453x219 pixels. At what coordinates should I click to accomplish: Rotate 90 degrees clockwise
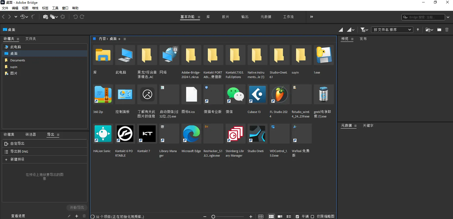[x=82, y=17]
